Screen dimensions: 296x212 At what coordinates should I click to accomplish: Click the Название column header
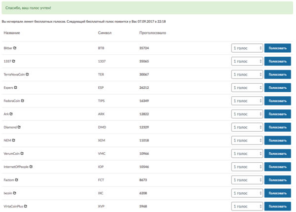click(x=12, y=33)
